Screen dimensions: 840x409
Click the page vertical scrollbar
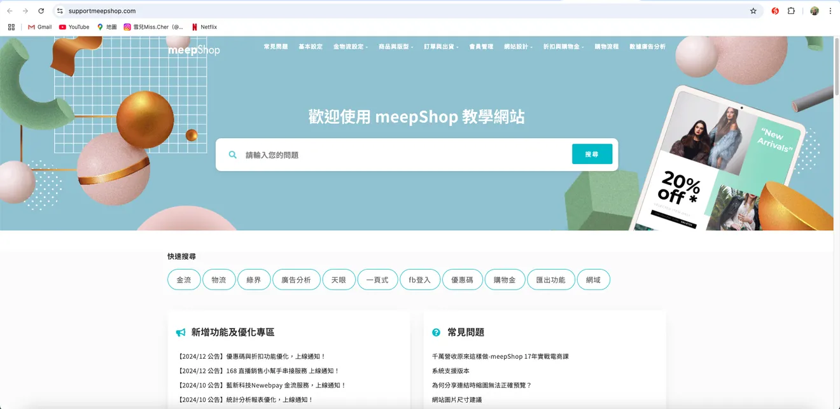(836, 67)
